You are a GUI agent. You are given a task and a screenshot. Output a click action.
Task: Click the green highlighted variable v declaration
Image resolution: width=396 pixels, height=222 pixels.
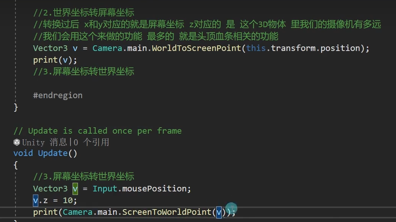75,188
